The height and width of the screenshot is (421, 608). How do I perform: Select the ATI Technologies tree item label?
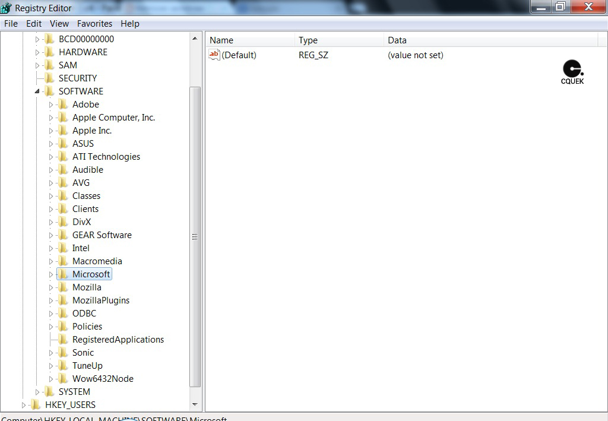click(106, 157)
